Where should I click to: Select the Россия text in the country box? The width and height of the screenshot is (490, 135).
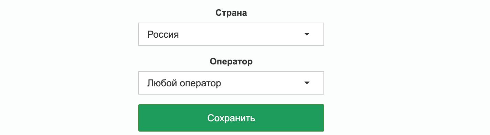(163, 34)
